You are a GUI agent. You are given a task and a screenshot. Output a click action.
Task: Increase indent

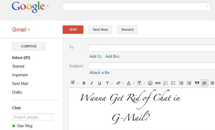click(189, 83)
